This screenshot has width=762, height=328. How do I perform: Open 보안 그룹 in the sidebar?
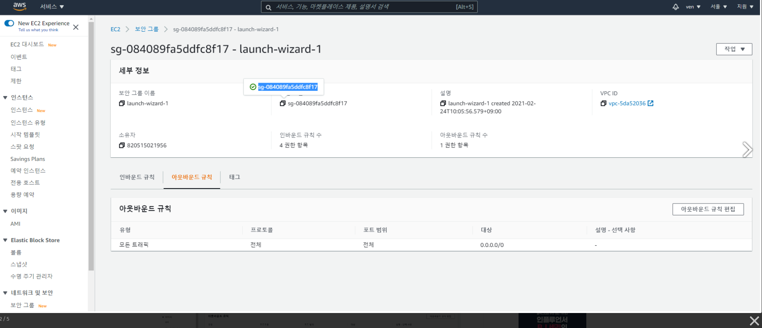tap(22, 305)
